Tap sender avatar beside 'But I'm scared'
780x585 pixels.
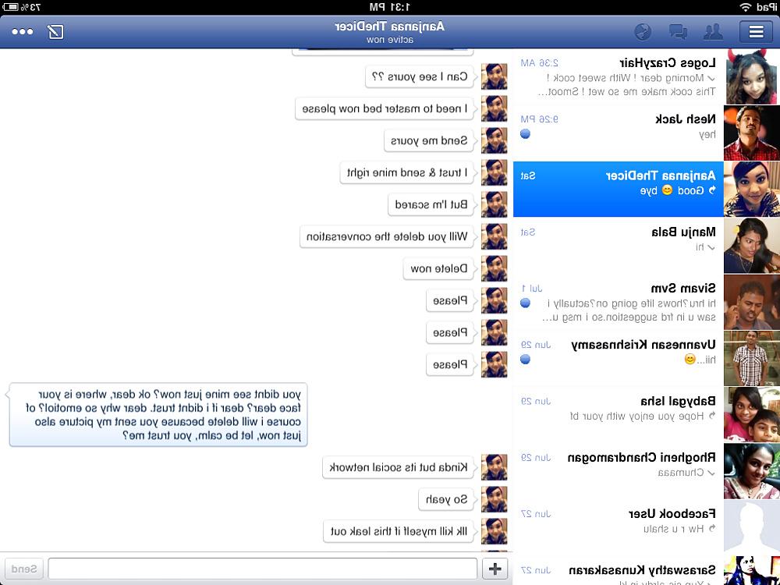click(494, 204)
